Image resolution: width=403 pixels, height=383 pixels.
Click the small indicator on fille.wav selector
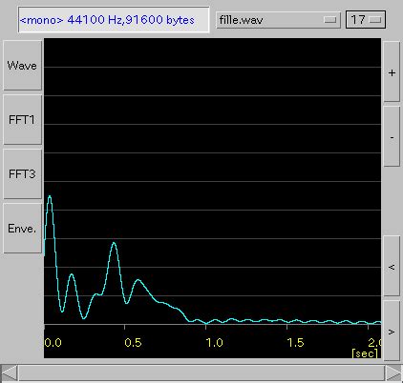click(329, 20)
